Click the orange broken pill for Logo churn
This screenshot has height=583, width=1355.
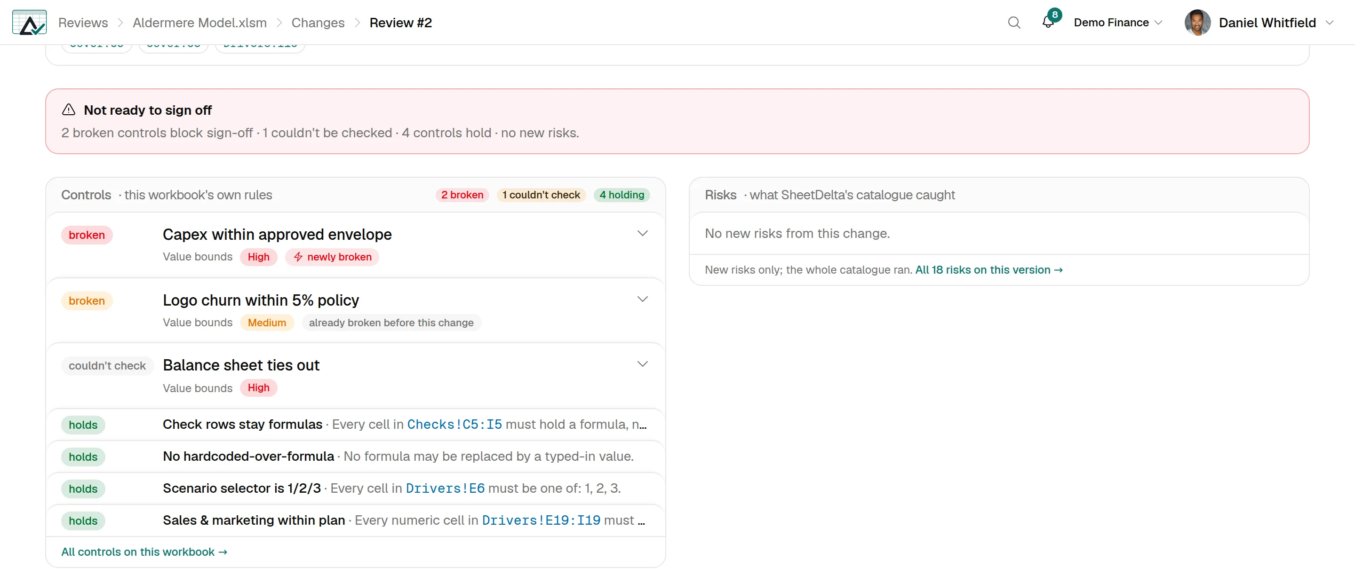coord(87,301)
